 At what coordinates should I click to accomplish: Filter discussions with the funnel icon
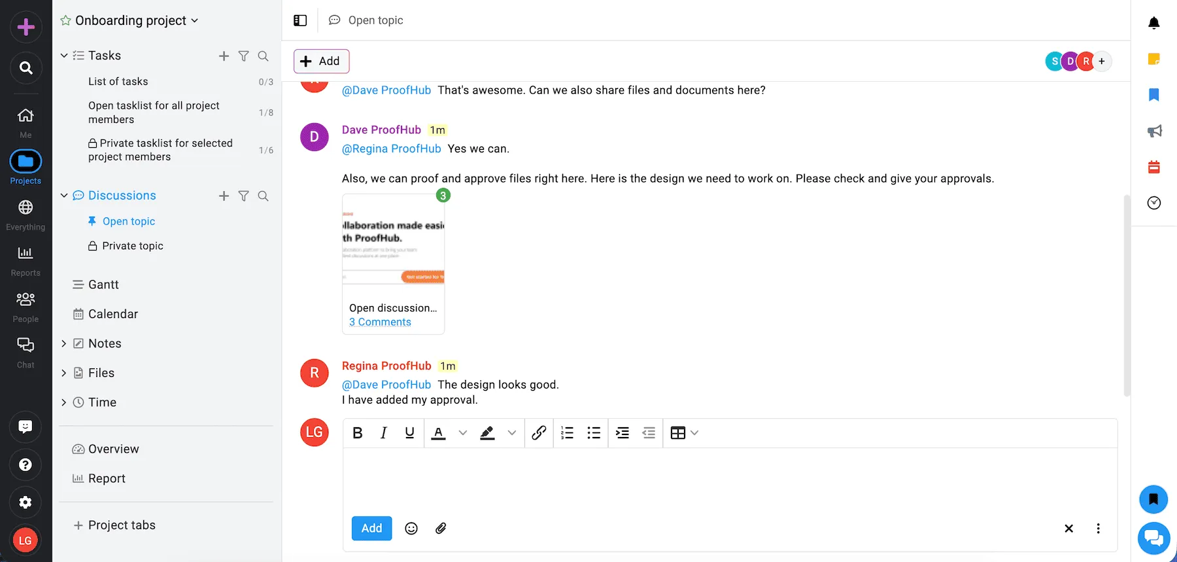[243, 196]
